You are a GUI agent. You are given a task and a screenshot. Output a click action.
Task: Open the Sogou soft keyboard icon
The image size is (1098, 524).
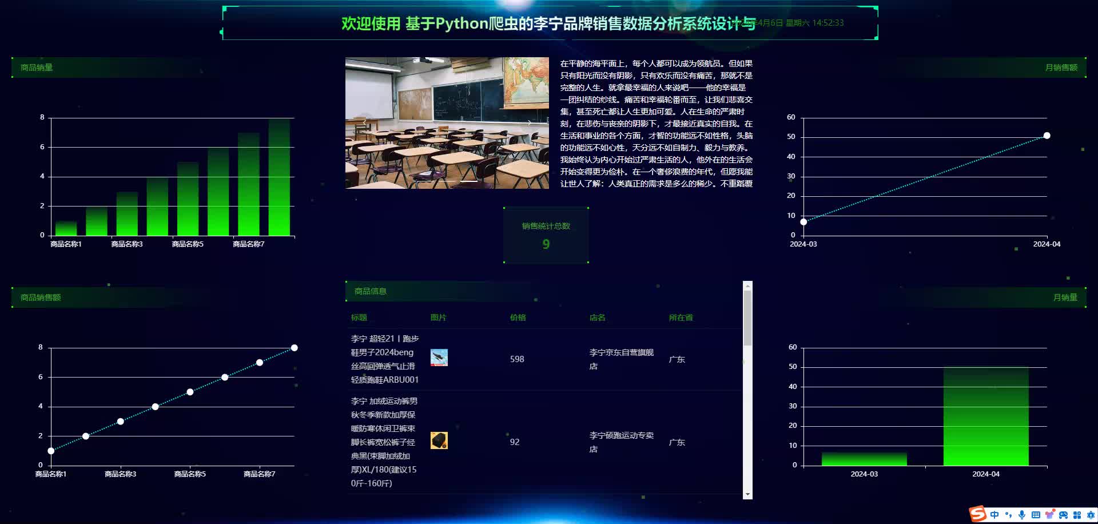(1036, 515)
